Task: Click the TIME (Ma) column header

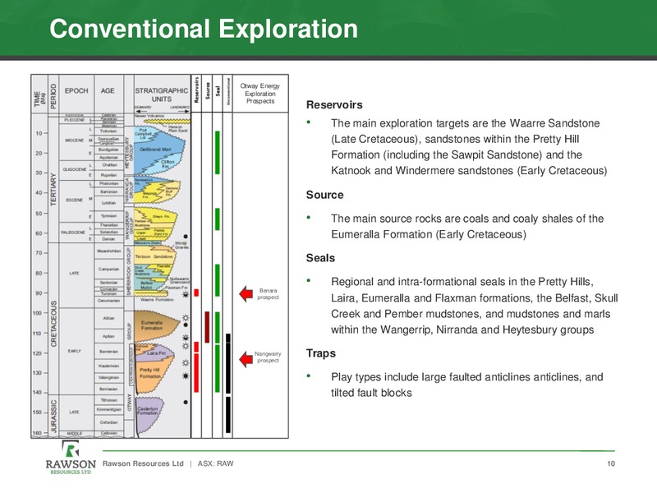Action: pos(39,99)
